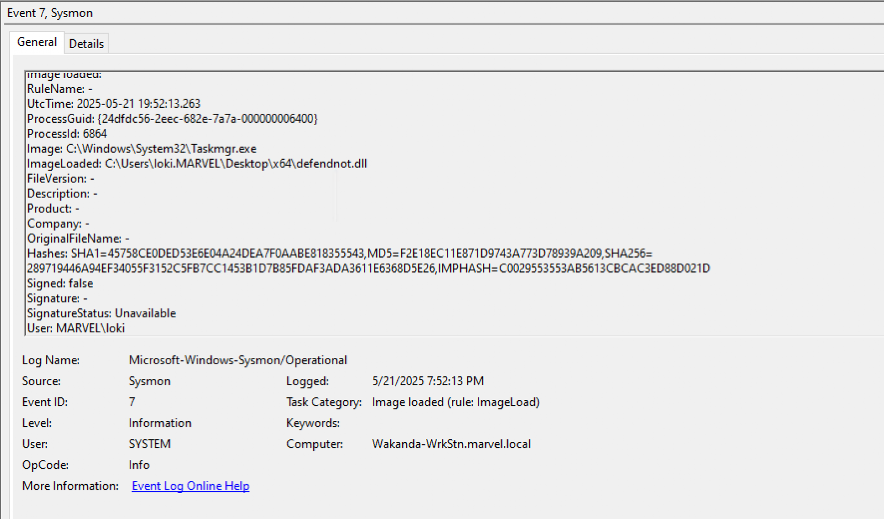The image size is (884, 519).
Task: Click the OriginalFileName line
Action: point(78,238)
